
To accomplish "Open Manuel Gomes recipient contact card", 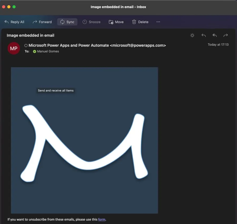I will click(48, 51).
